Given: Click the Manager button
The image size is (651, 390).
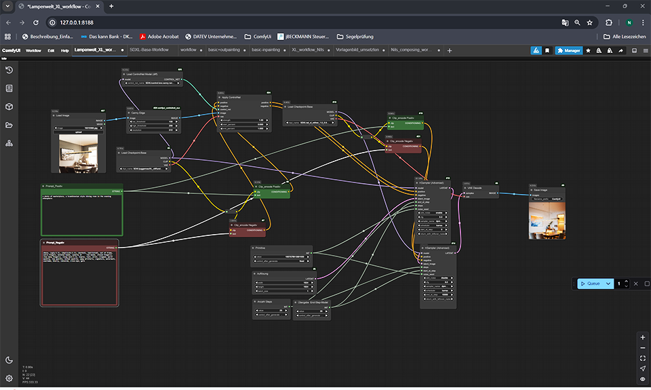Looking at the screenshot, I should (569, 50).
